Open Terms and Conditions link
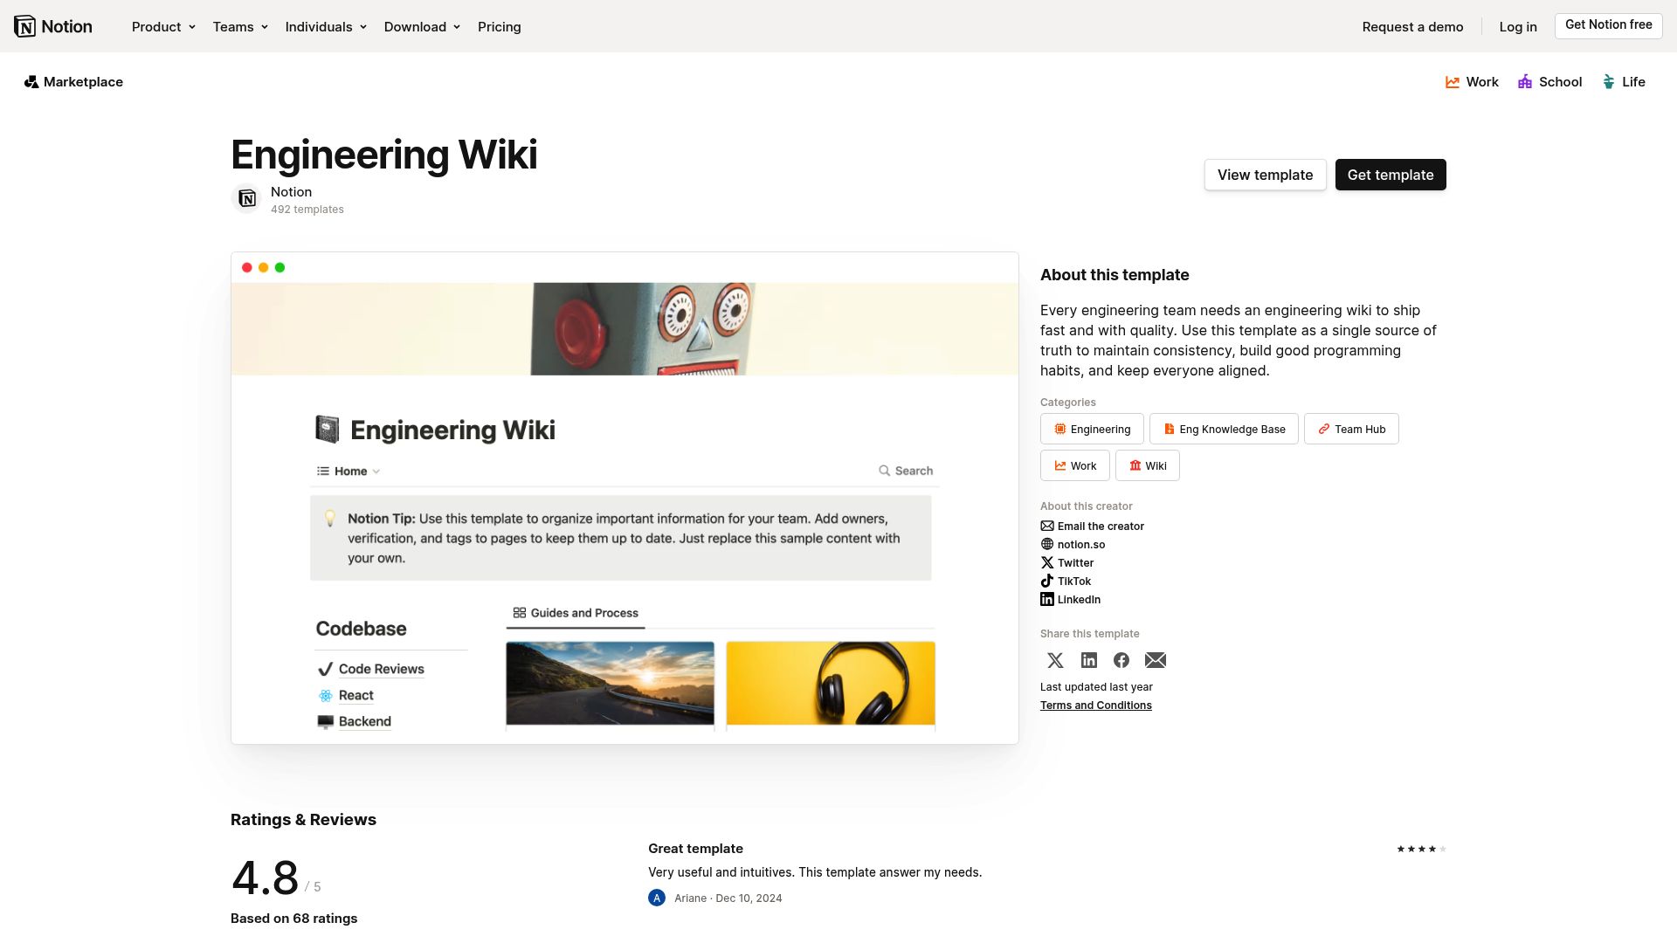This screenshot has height=943, width=1677. [x=1096, y=706]
